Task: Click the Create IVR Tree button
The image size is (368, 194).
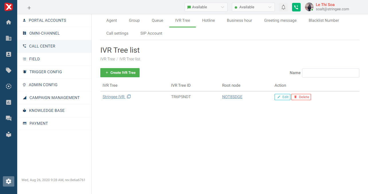Action: coord(120,73)
